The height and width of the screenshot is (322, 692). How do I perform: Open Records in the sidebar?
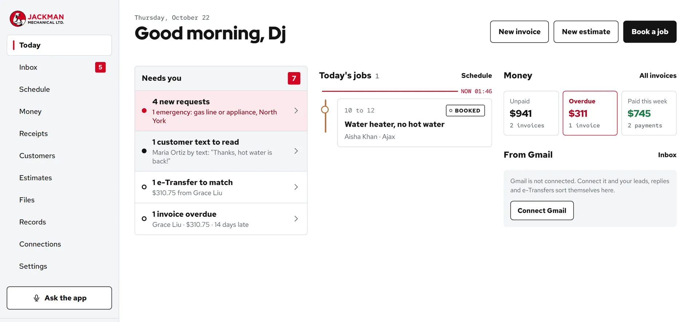click(59, 222)
